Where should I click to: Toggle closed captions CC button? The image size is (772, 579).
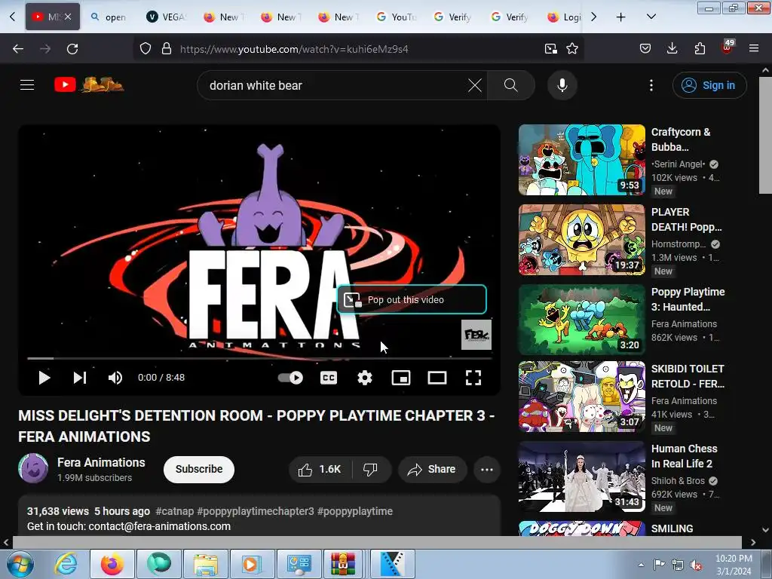(329, 378)
